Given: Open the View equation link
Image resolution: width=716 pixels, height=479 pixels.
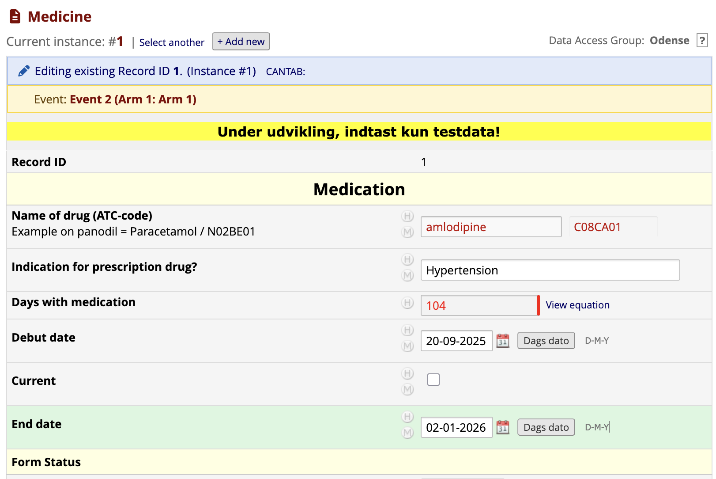Looking at the screenshot, I should (x=577, y=305).
